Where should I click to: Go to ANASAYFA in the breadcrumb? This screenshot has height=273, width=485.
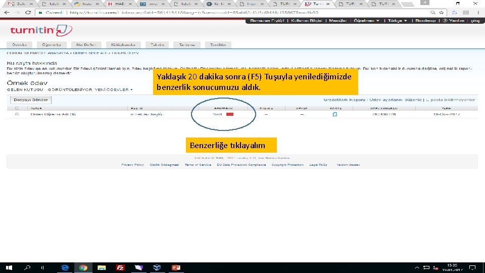pos(58,53)
